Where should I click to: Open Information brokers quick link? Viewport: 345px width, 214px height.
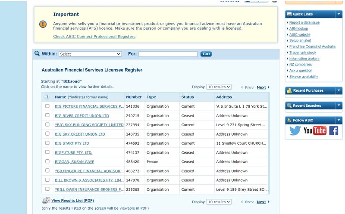304,59
